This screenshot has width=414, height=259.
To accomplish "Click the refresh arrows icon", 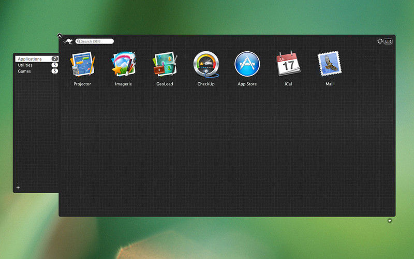I will (x=380, y=41).
